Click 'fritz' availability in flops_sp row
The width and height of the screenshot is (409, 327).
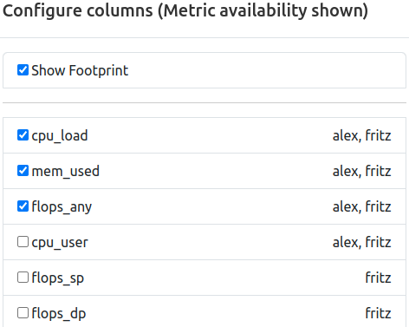click(x=378, y=278)
